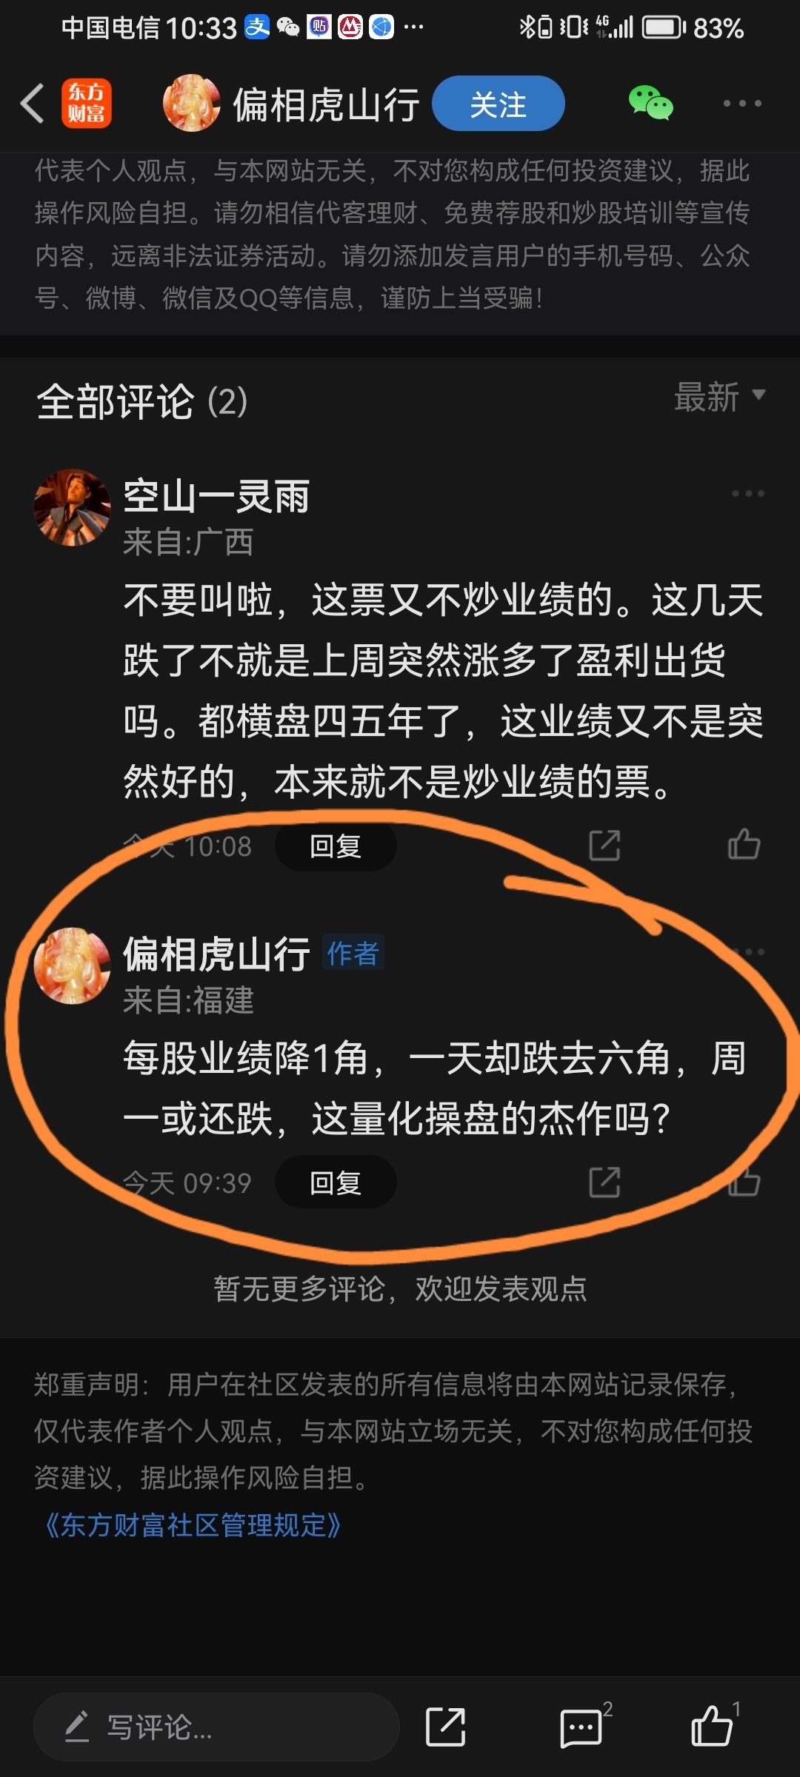Tap the 偏相虎山行 username in the comment list
The height and width of the screenshot is (1777, 800).
coord(216,953)
